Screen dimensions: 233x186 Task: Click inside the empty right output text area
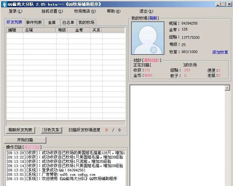(177, 135)
